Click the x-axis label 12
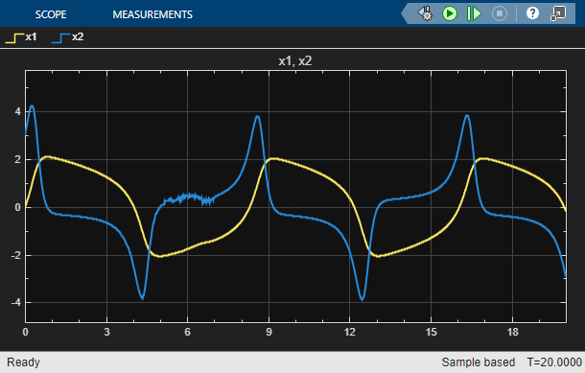The height and width of the screenshot is (373, 585). [x=350, y=332]
